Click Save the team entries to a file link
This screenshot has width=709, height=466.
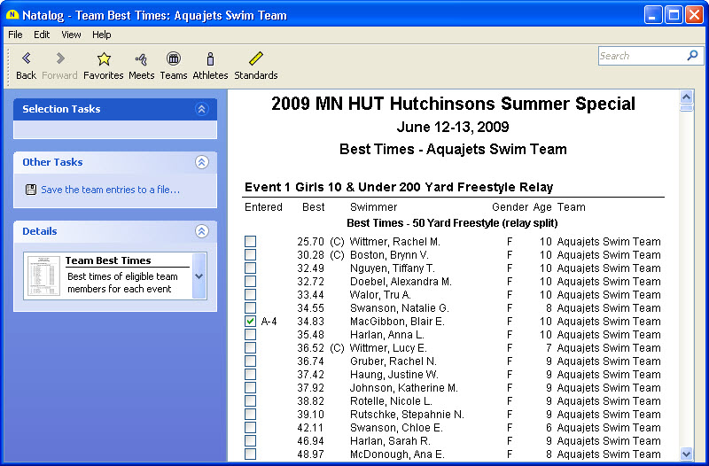110,190
